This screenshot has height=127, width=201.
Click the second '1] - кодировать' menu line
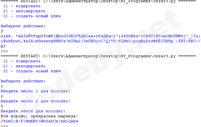click(22, 61)
